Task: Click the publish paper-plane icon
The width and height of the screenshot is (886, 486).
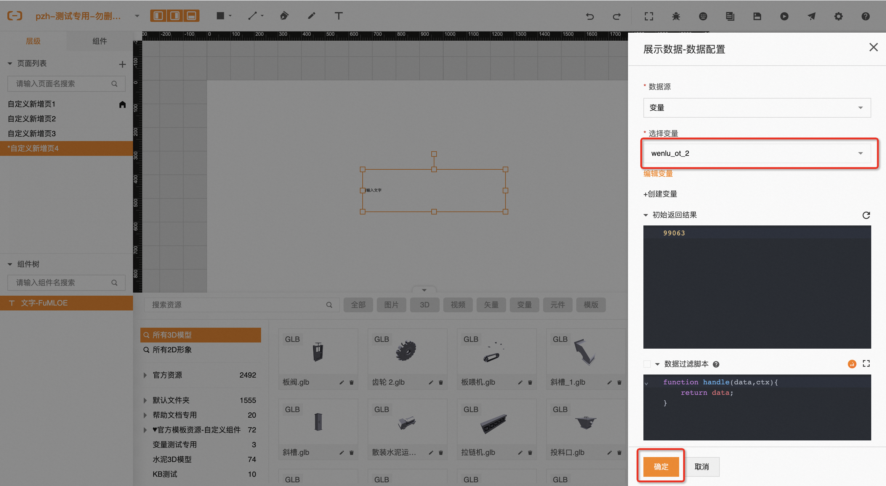Action: pos(811,16)
